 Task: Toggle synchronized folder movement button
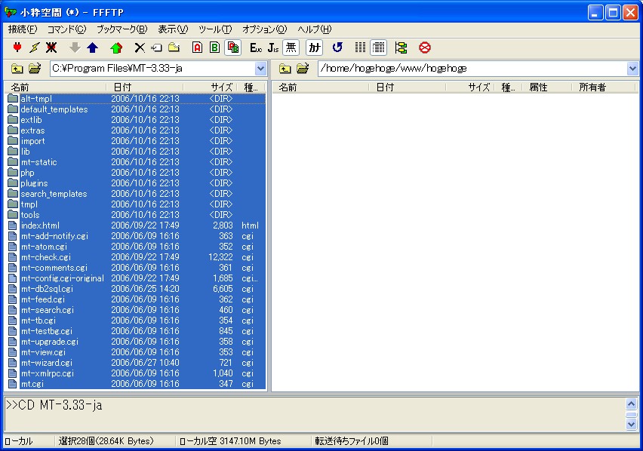[x=401, y=48]
